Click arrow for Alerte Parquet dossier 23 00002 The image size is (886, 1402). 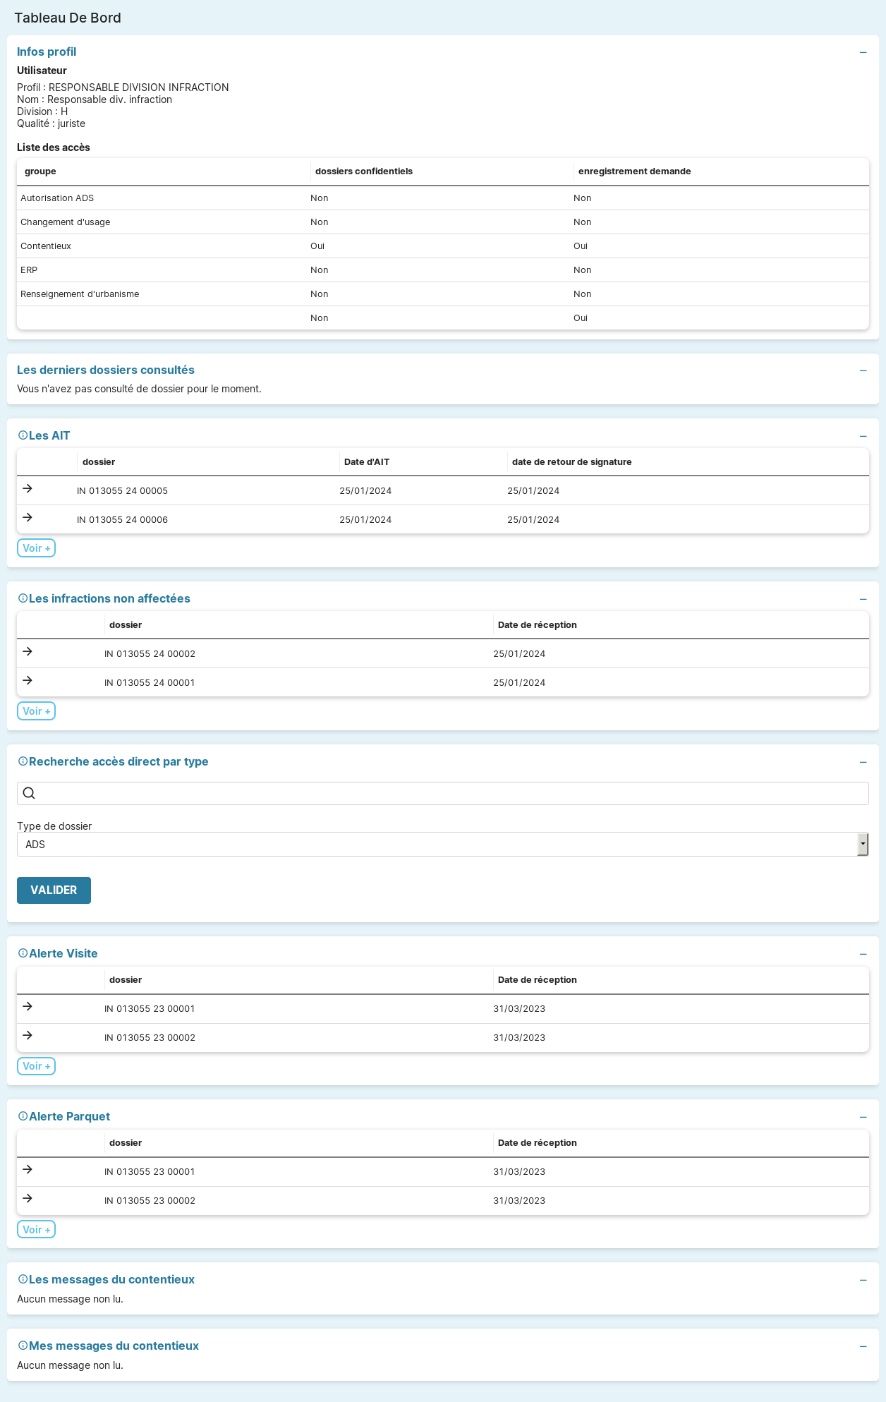[28, 1198]
